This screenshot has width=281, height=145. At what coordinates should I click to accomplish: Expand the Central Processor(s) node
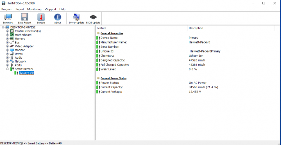click(8, 31)
